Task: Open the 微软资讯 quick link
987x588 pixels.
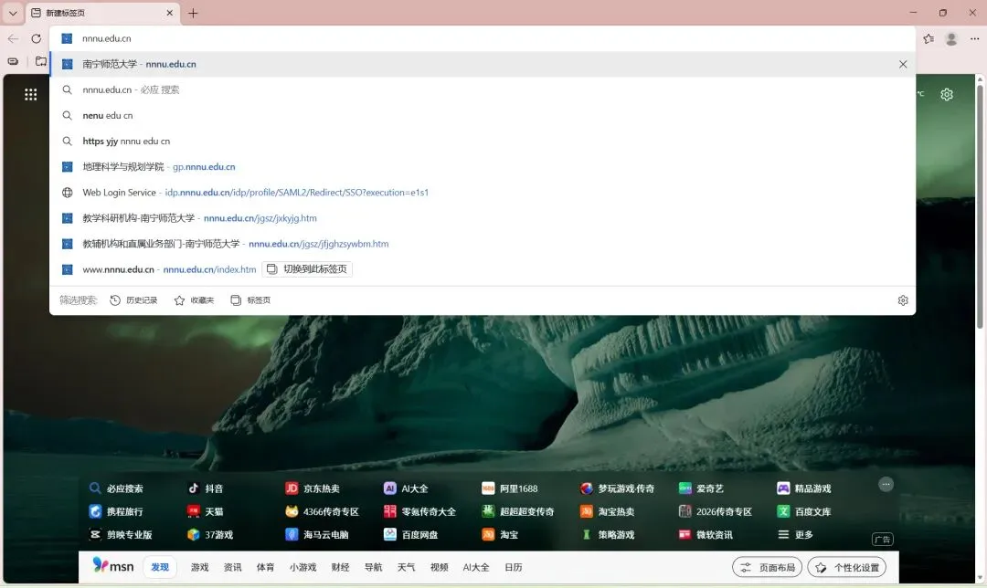Action: [706, 535]
